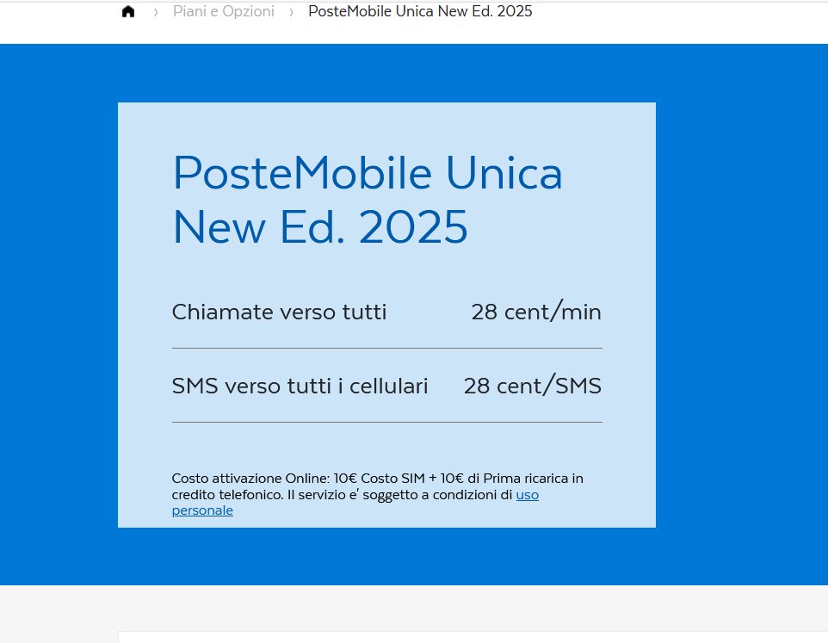This screenshot has height=643, width=828.
Task: Click the gray area below the blue banner
Action: pyautogui.click(x=59, y=614)
